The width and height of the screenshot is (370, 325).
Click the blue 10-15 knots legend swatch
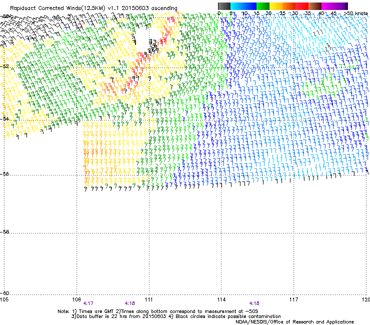pos(250,6)
